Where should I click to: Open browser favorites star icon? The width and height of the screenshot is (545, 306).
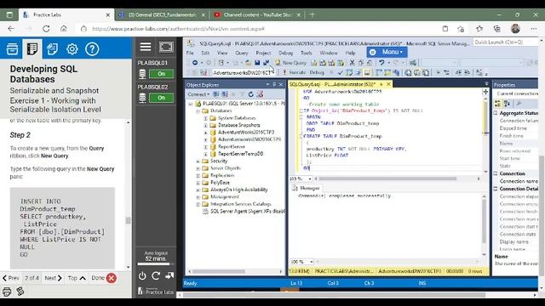click(x=479, y=29)
